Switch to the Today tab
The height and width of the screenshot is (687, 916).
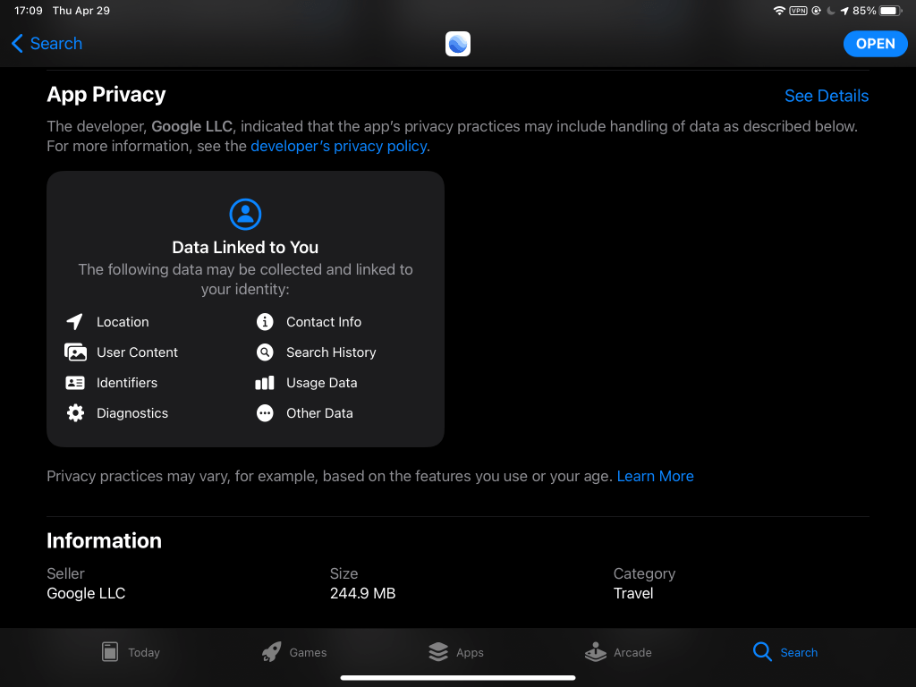click(x=130, y=652)
